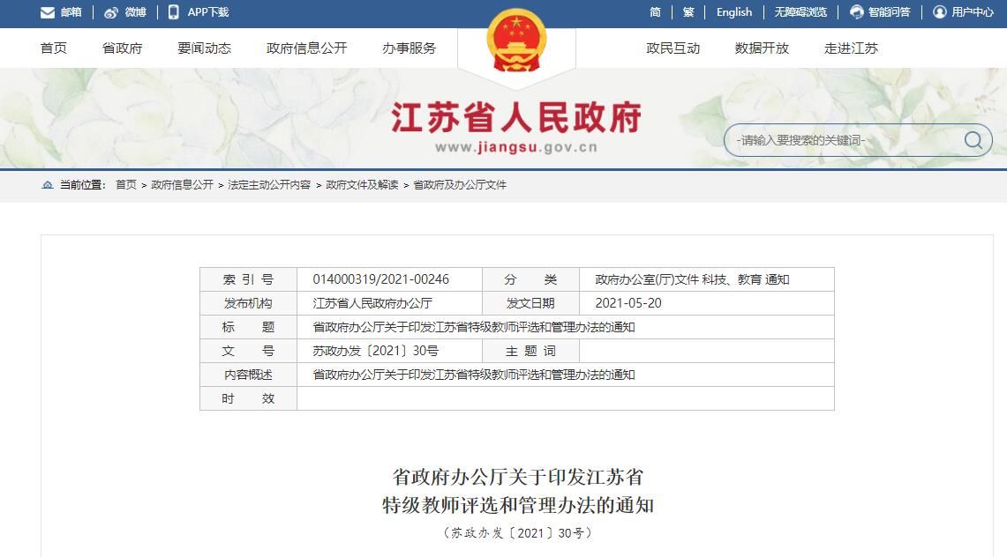1007x557 pixels.
Task: Go to 政民互动 section
Action: click(673, 48)
